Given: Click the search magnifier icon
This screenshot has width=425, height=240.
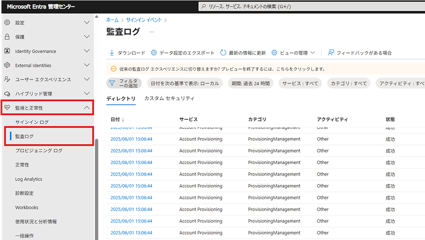Looking at the screenshot, I should coord(204,6).
